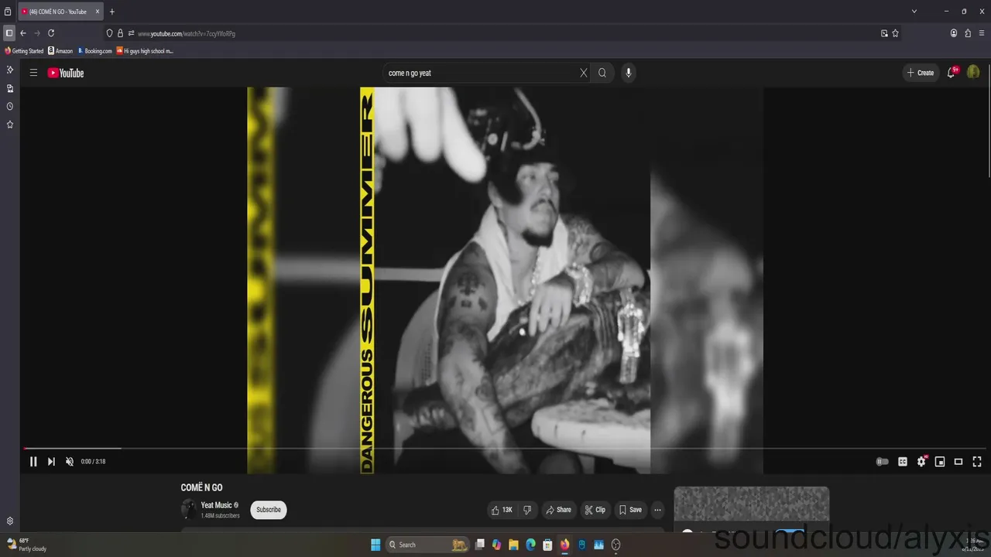Open the player settings gear
Image resolution: width=991 pixels, height=557 pixels.
(x=921, y=462)
